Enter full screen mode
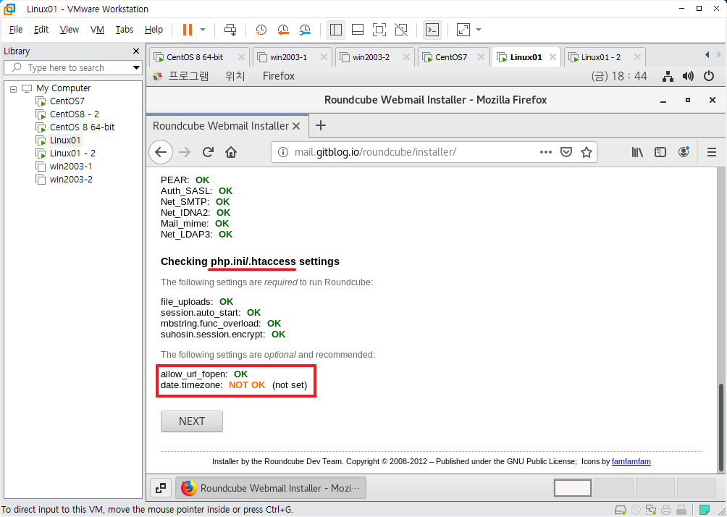727x517 pixels. [x=379, y=30]
